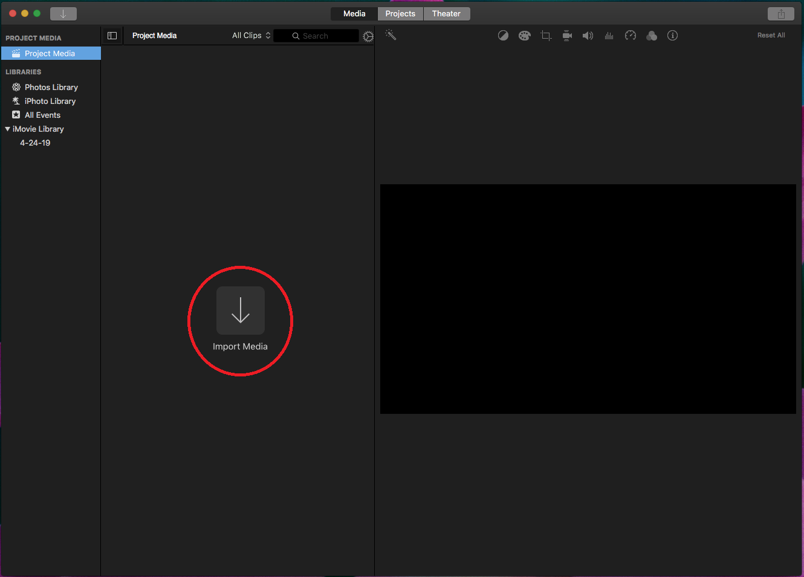Open the video stabilization camera icon
The image size is (804, 577).
point(567,36)
